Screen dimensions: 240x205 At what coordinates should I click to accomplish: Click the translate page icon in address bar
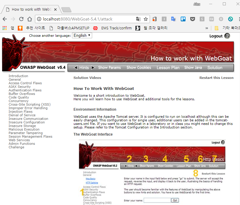coord(138,19)
